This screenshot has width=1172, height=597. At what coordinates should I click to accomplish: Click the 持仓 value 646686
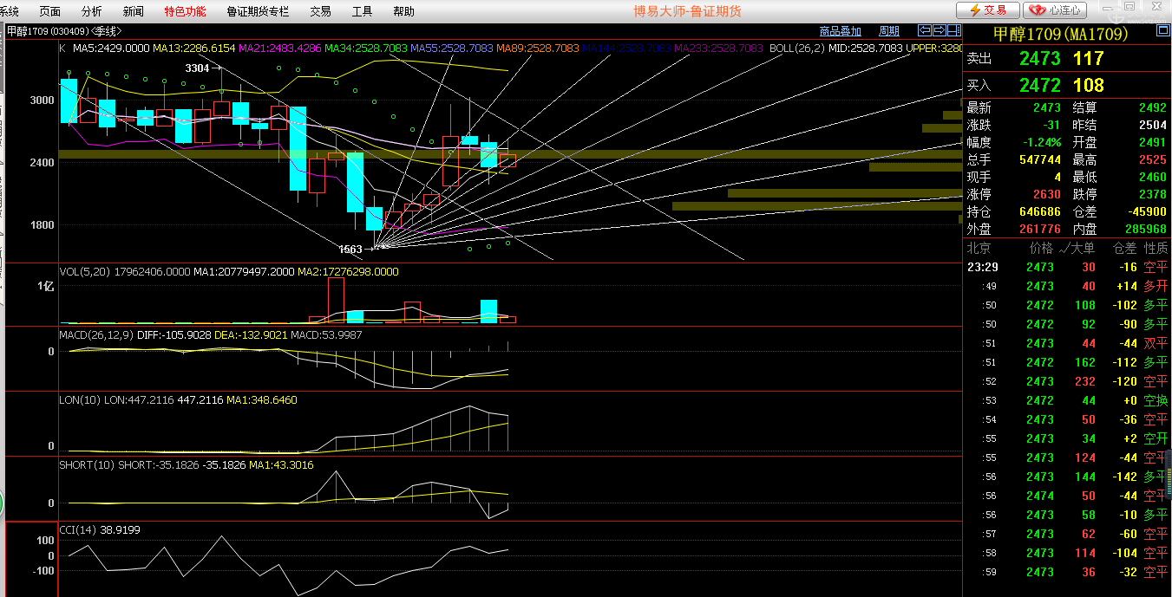(1038, 211)
